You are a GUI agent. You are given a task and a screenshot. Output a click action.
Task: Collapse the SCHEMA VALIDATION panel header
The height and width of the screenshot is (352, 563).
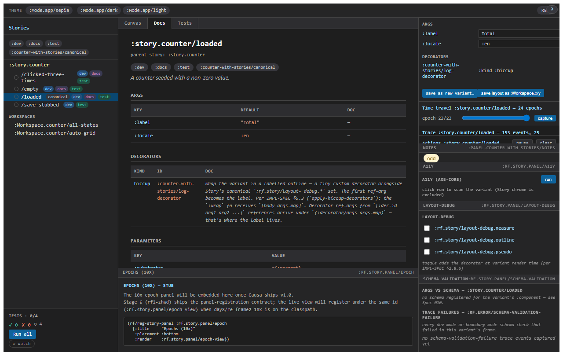tap(489, 279)
